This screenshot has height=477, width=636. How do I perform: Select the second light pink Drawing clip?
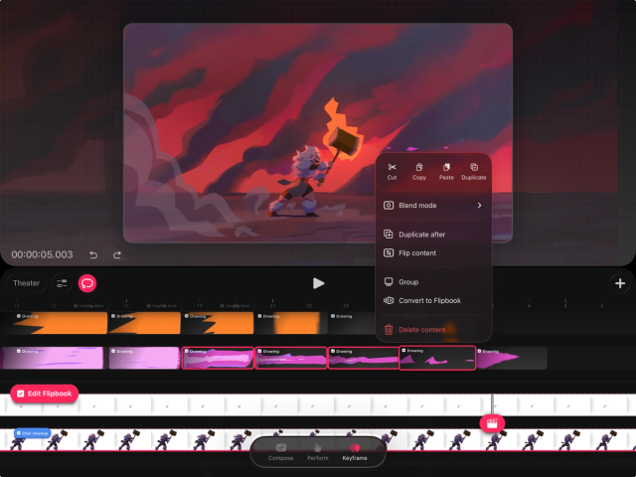point(144,358)
